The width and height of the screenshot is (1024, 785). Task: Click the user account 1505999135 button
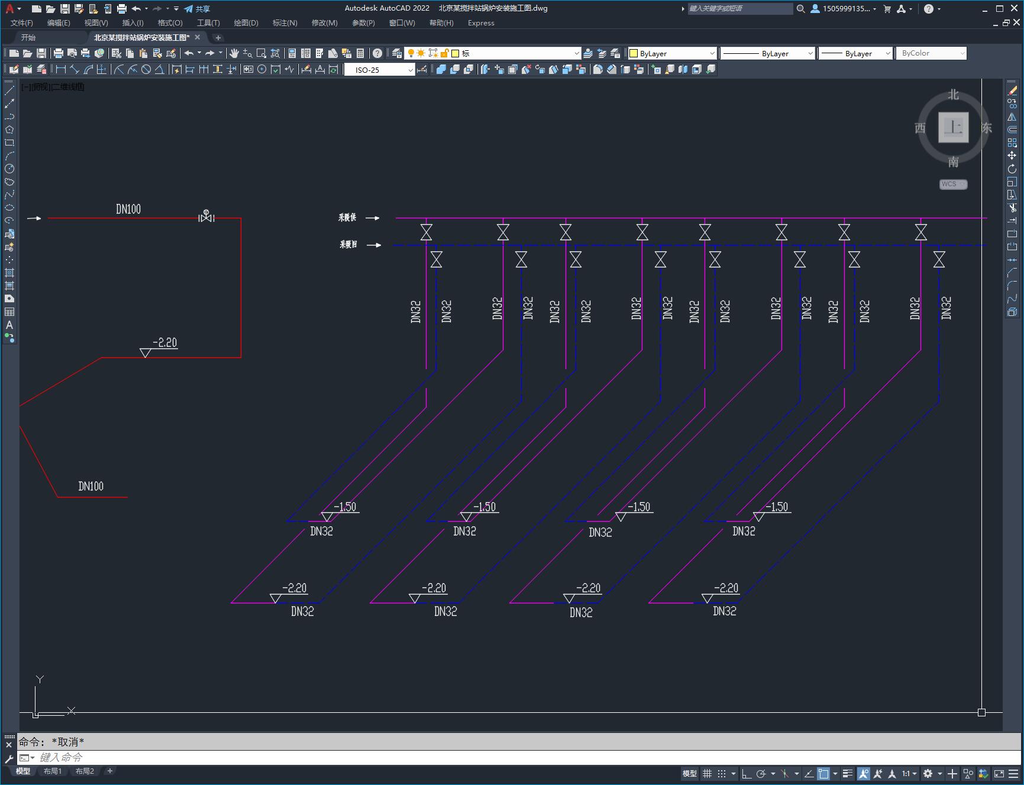pos(843,8)
